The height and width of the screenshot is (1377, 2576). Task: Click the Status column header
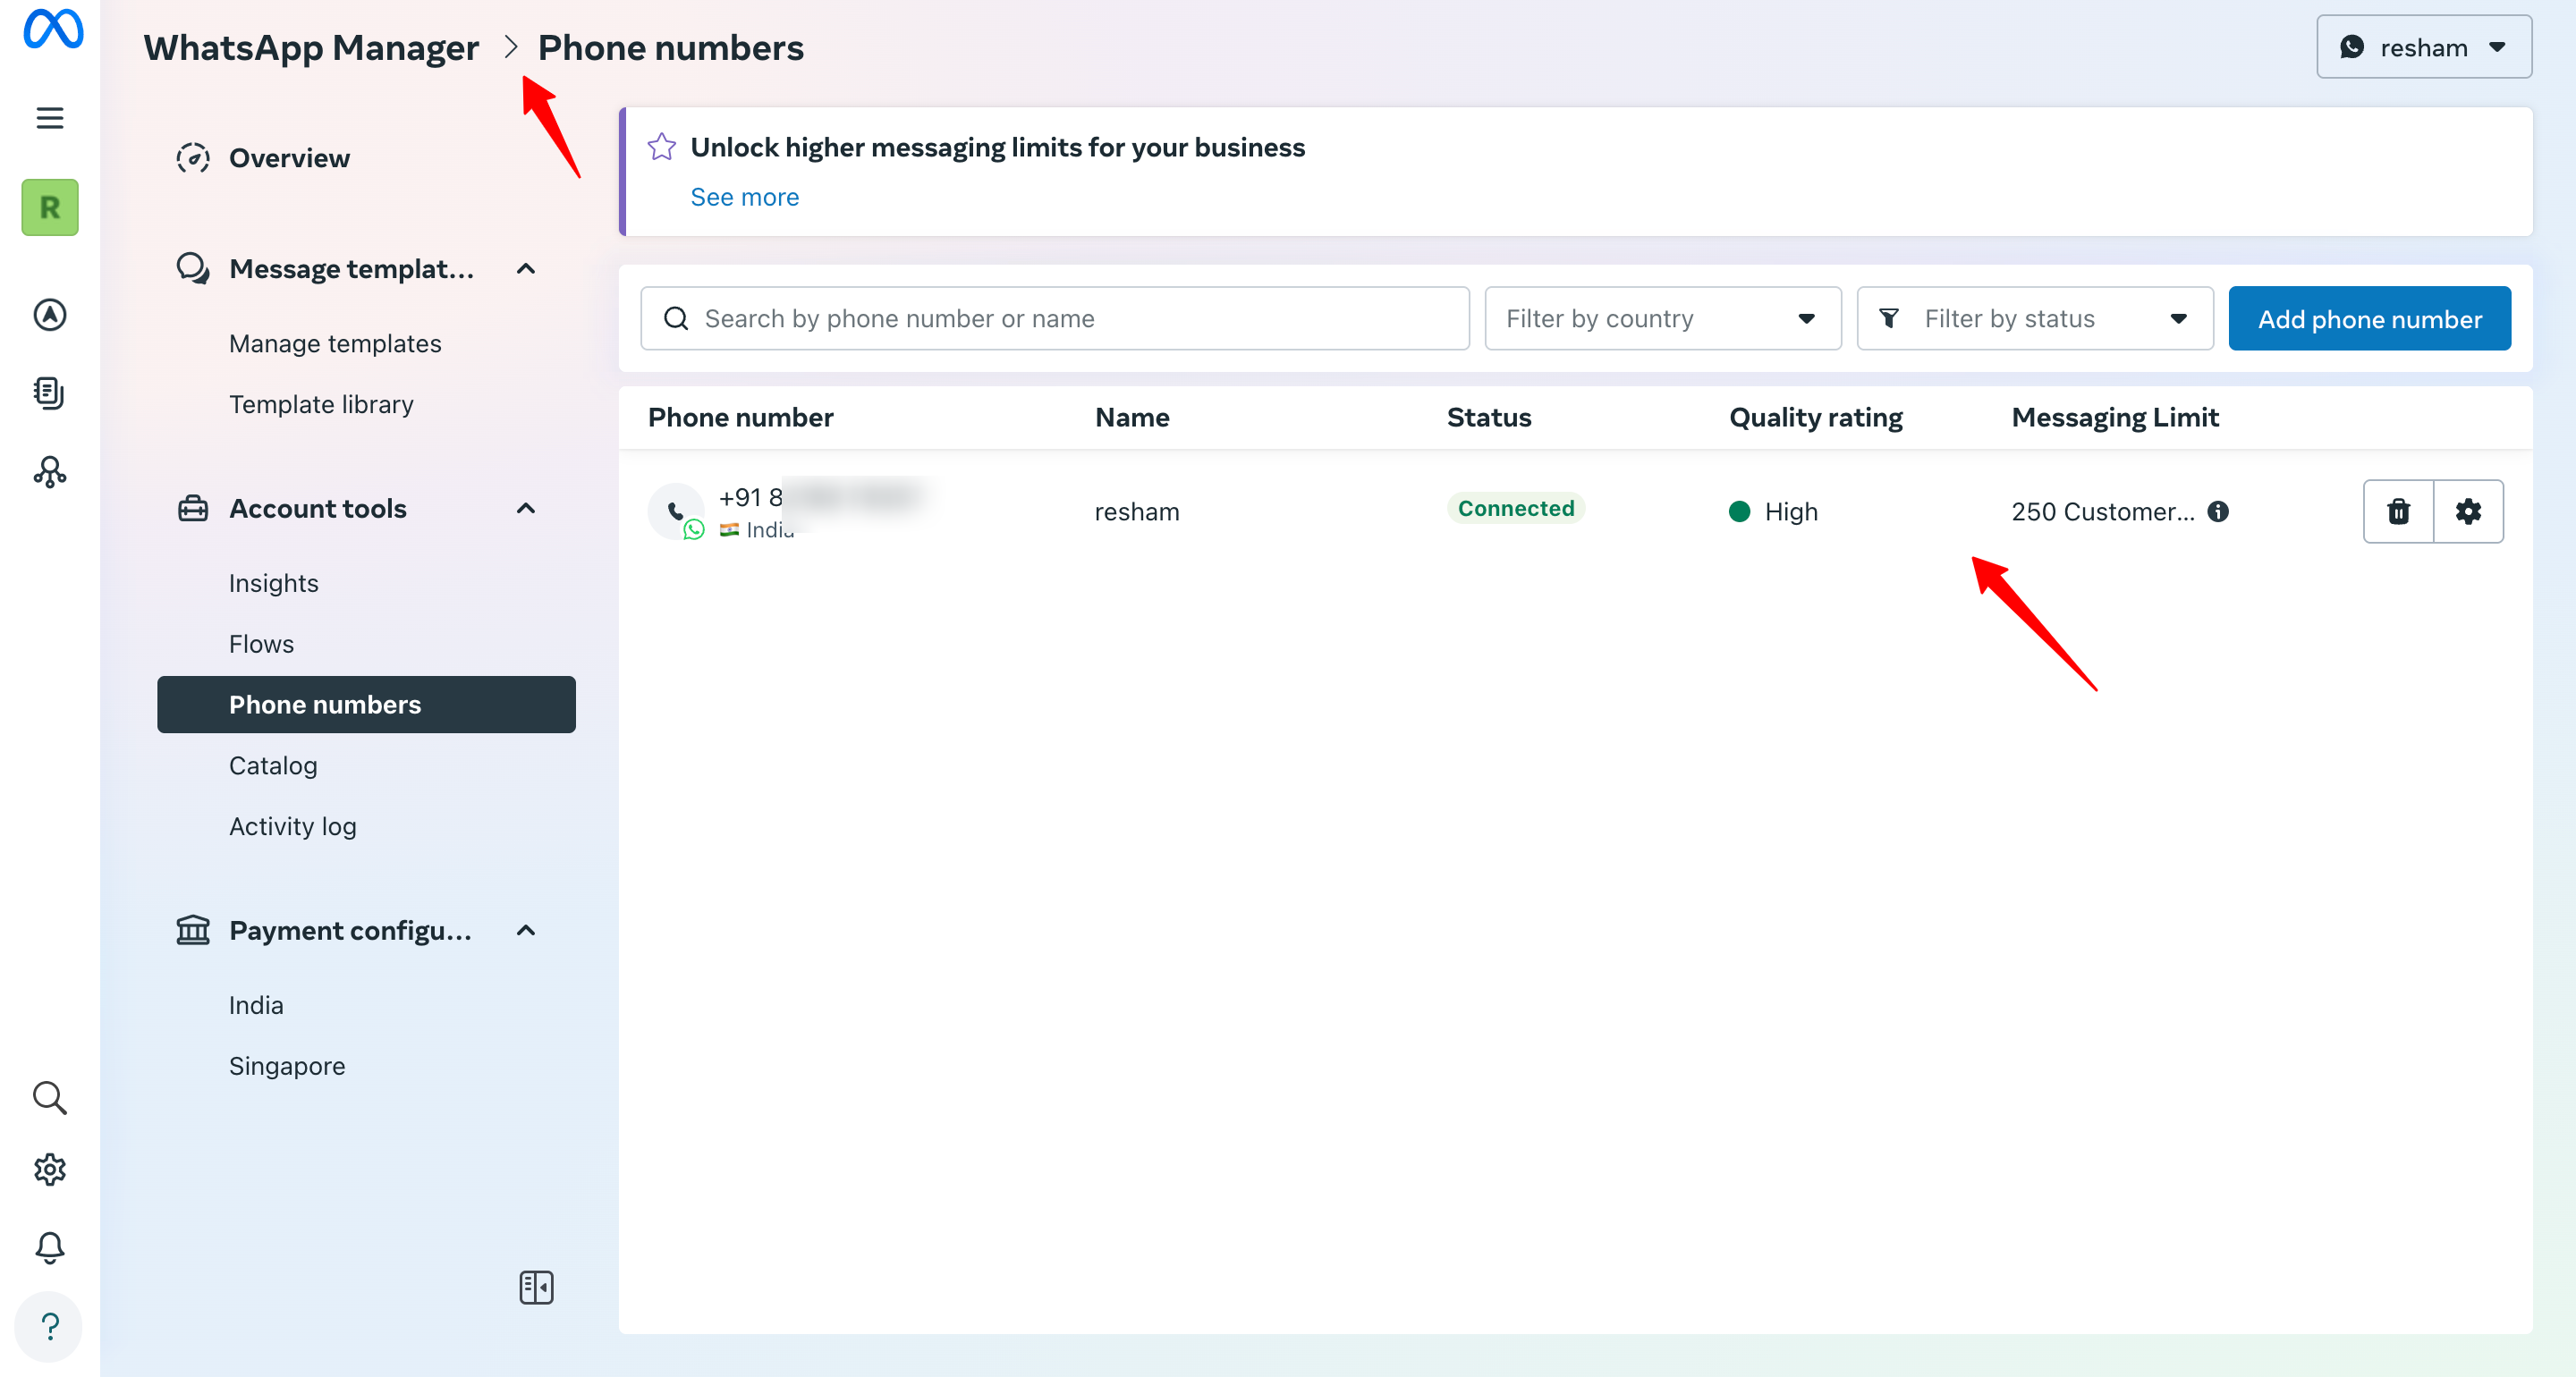(1488, 417)
